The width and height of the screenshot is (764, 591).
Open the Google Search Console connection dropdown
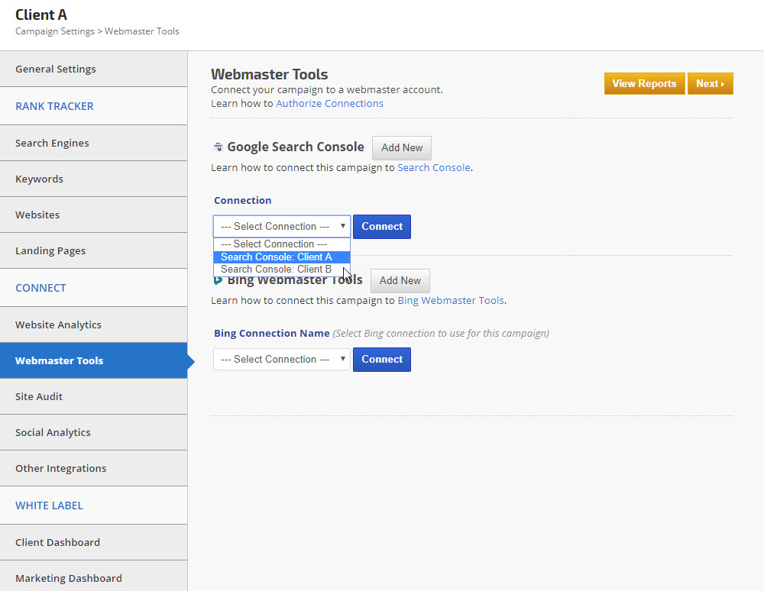pyautogui.click(x=281, y=227)
